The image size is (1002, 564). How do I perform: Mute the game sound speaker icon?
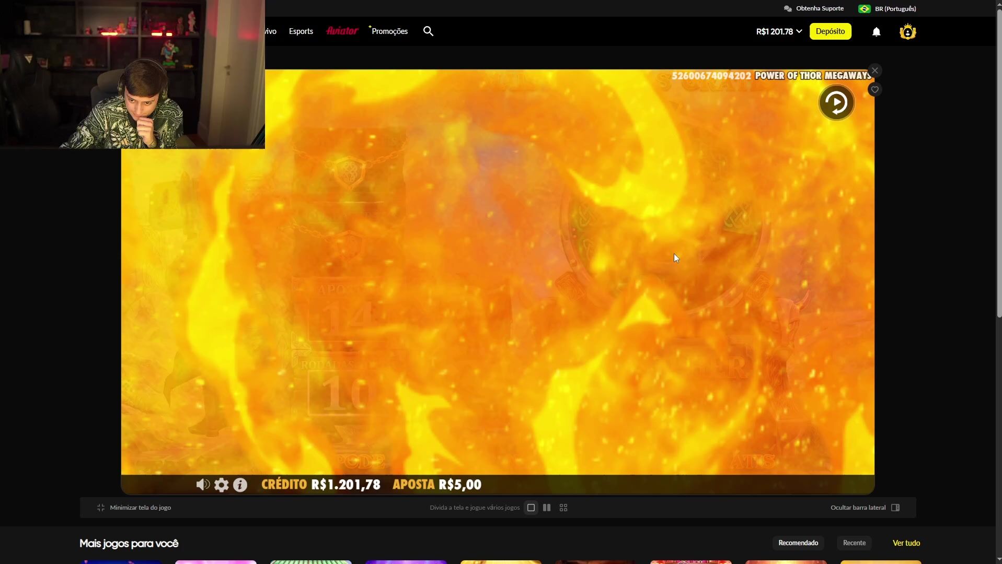point(203,485)
